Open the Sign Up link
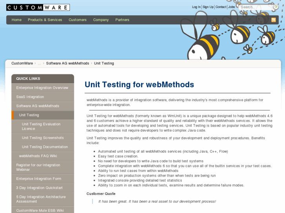285x213 pixels. point(208,7)
